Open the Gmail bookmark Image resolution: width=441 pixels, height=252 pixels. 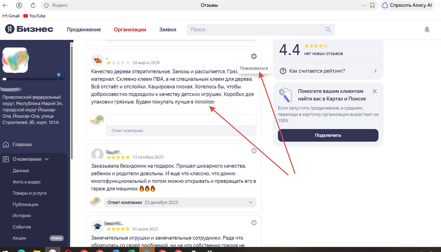[11, 16]
